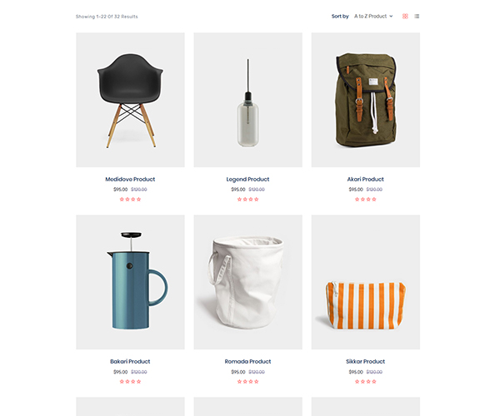
Task: Select the white laundry basket image
Action: 247,282
